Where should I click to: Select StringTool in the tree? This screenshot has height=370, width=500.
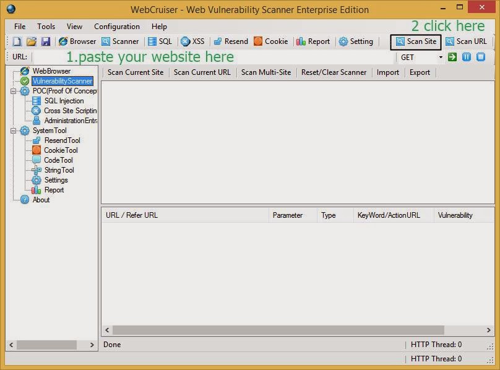tap(59, 170)
